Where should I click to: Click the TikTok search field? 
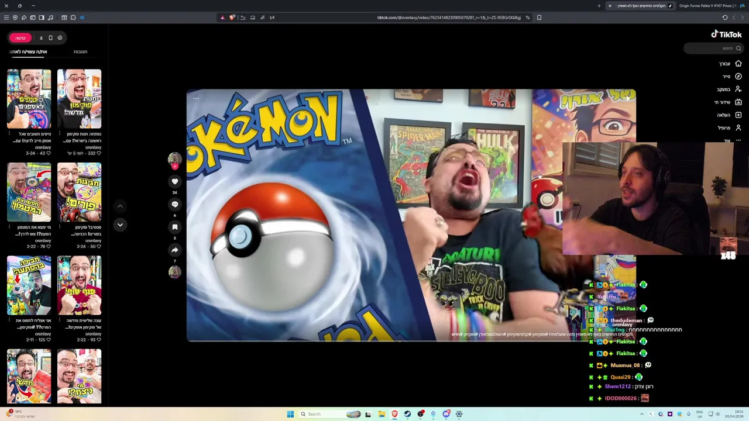tap(713, 49)
